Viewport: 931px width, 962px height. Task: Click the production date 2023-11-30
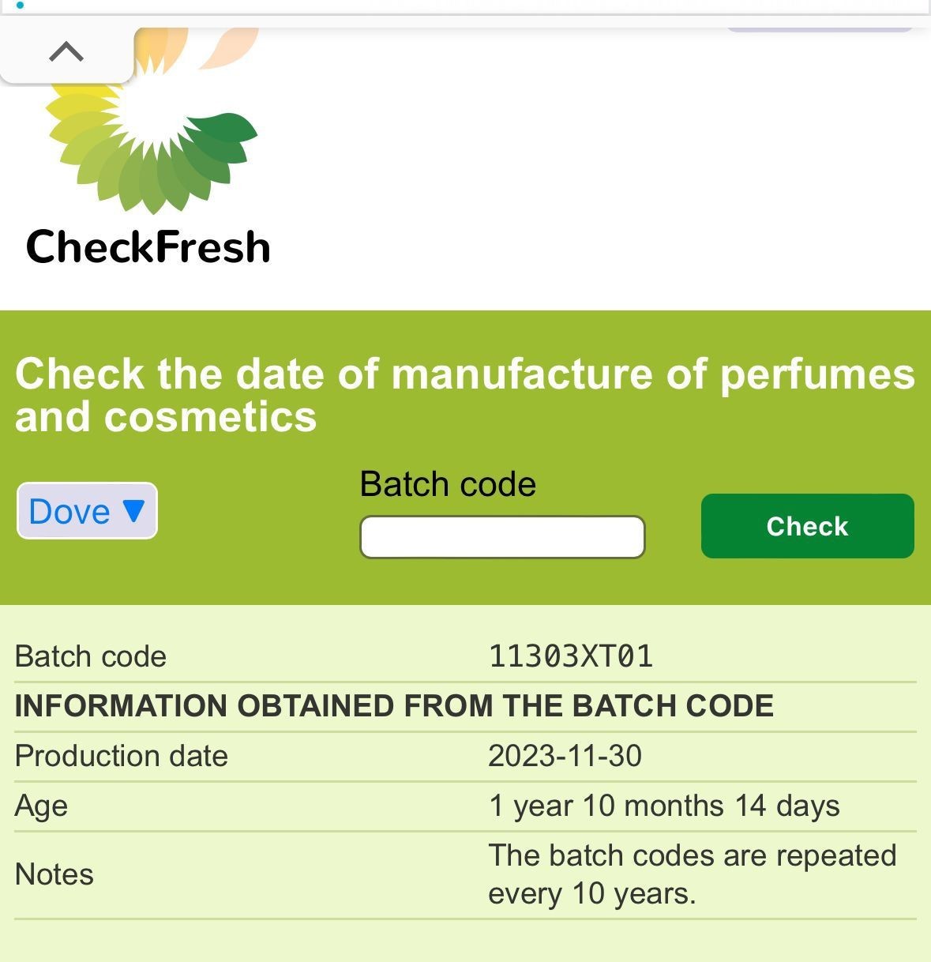pyautogui.click(x=565, y=756)
